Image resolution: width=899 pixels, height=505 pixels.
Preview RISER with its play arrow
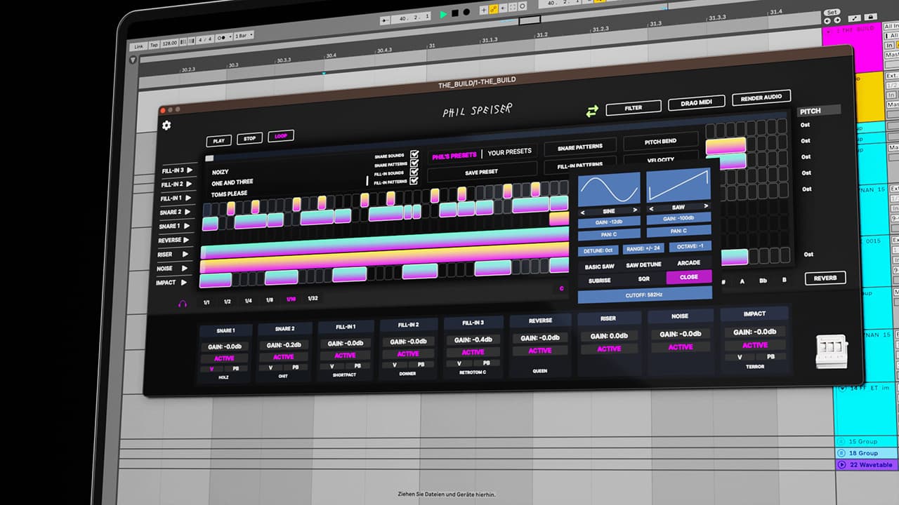185,255
